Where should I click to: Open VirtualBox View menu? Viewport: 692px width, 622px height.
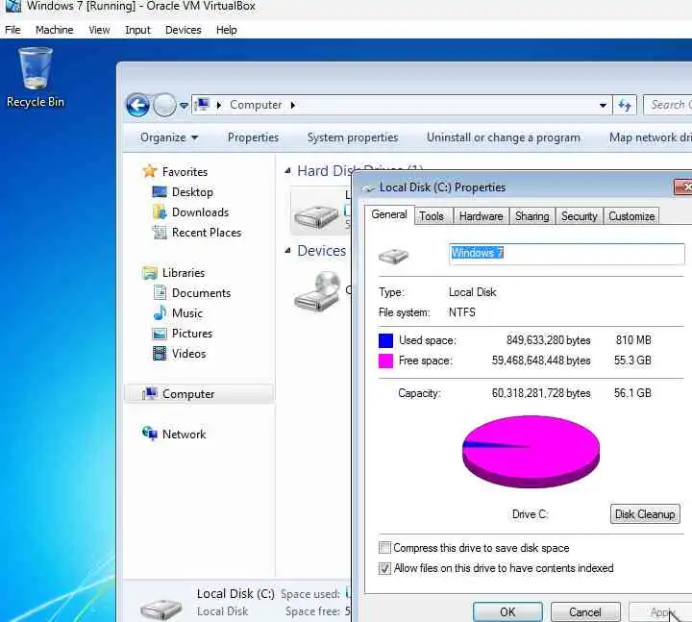(x=99, y=30)
